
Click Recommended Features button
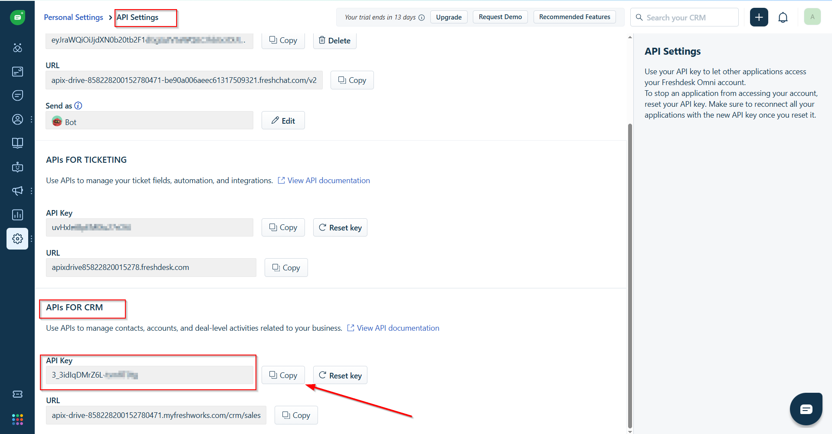pyautogui.click(x=574, y=17)
